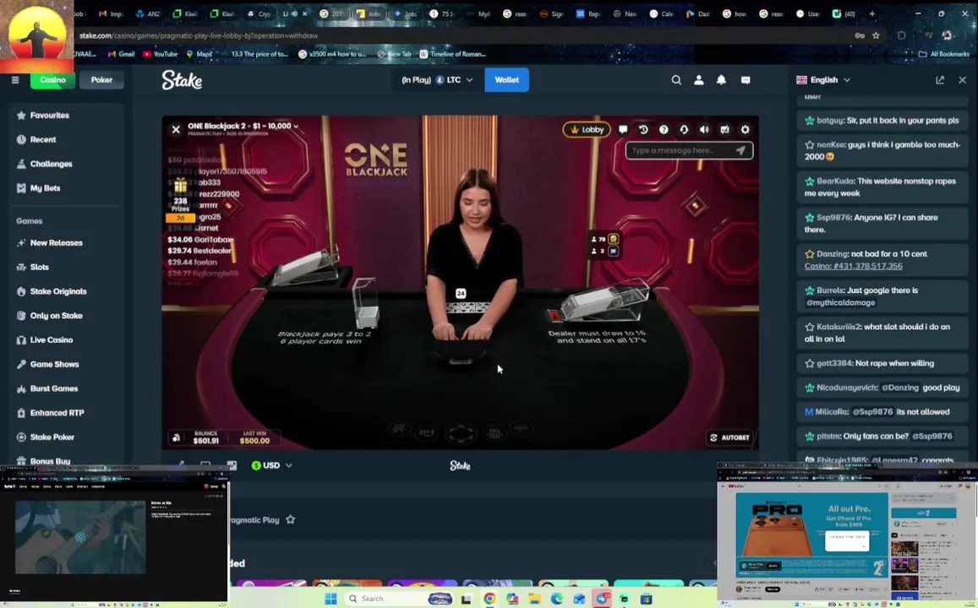Open Telegram from taskbar
978x608 pixels.
602,599
